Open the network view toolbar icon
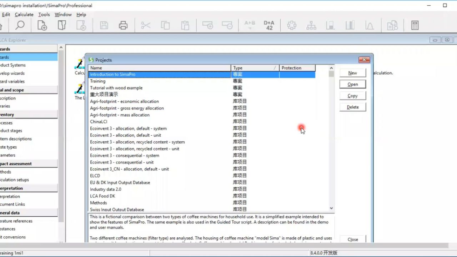This screenshot has width=457, height=257. click(x=311, y=25)
